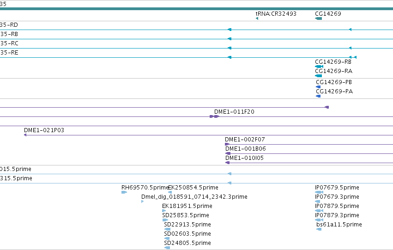Select the IP07879.5prime EST glyph
Screen dimensions: 393x250
coord(319,211)
